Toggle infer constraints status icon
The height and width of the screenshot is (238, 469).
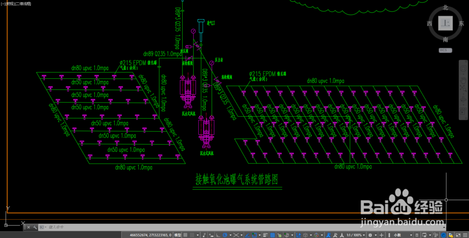click(x=204, y=235)
